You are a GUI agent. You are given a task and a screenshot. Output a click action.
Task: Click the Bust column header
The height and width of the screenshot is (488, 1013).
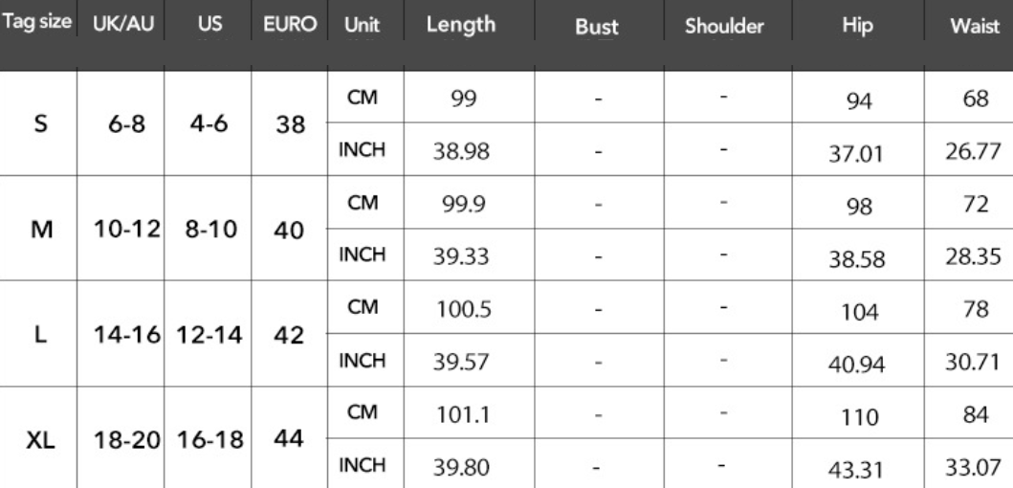(x=596, y=27)
